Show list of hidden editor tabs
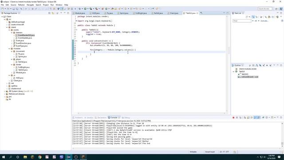This screenshot has width=284, height=160. click(201, 13)
